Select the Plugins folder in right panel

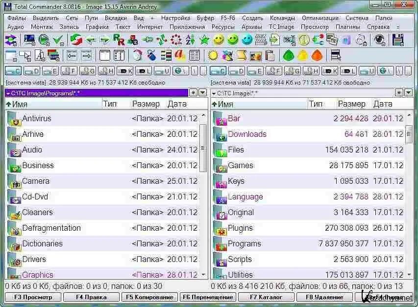pyautogui.click(x=308, y=228)
